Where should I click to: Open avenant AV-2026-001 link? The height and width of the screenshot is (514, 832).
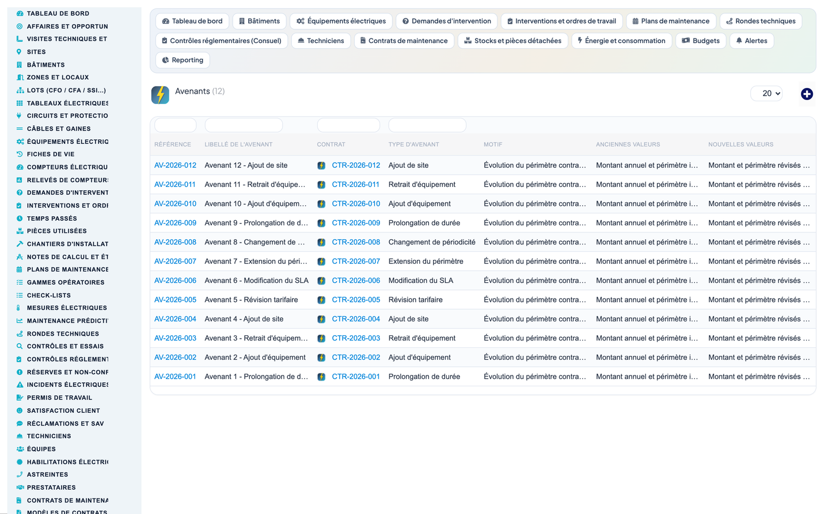(x=175, y=377)
